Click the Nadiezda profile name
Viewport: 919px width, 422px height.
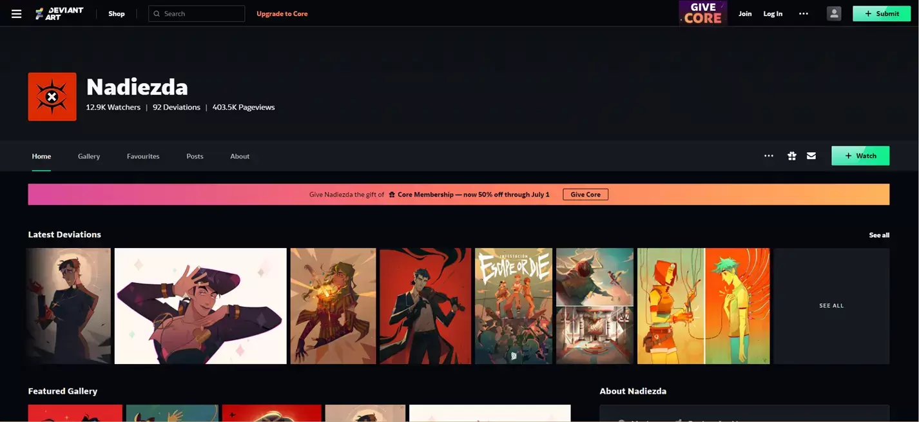(x=137, y=87)
